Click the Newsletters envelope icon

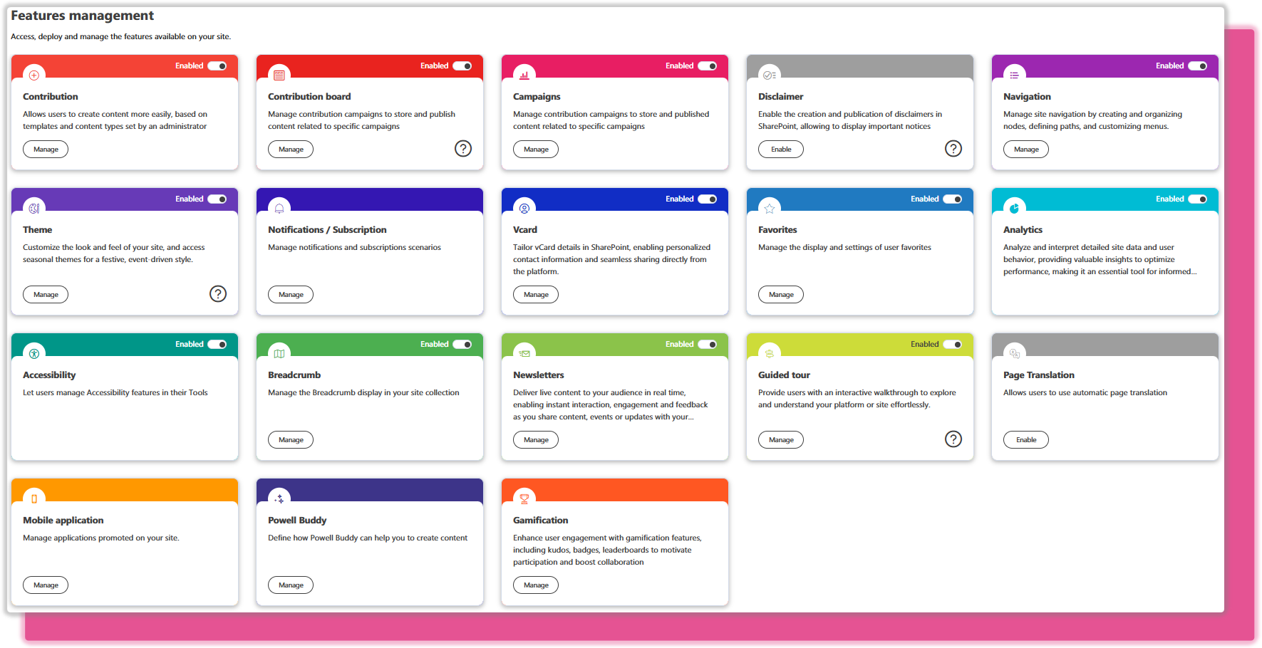(524, 353)
